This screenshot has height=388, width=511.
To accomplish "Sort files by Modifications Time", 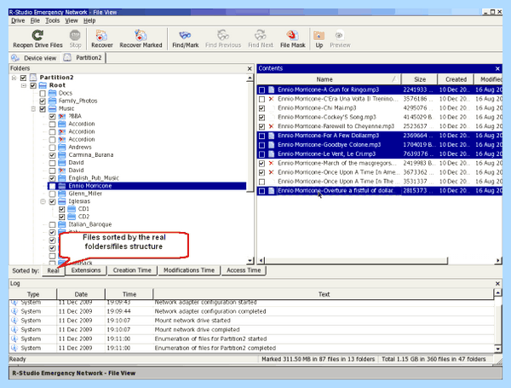I will [x=189, y=270].
